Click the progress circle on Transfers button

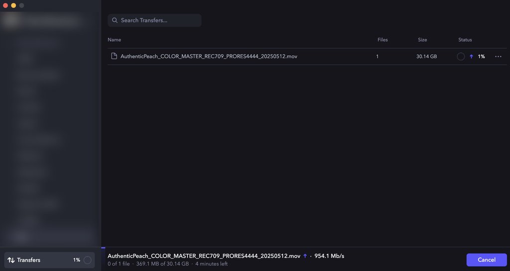pos(87,260)
